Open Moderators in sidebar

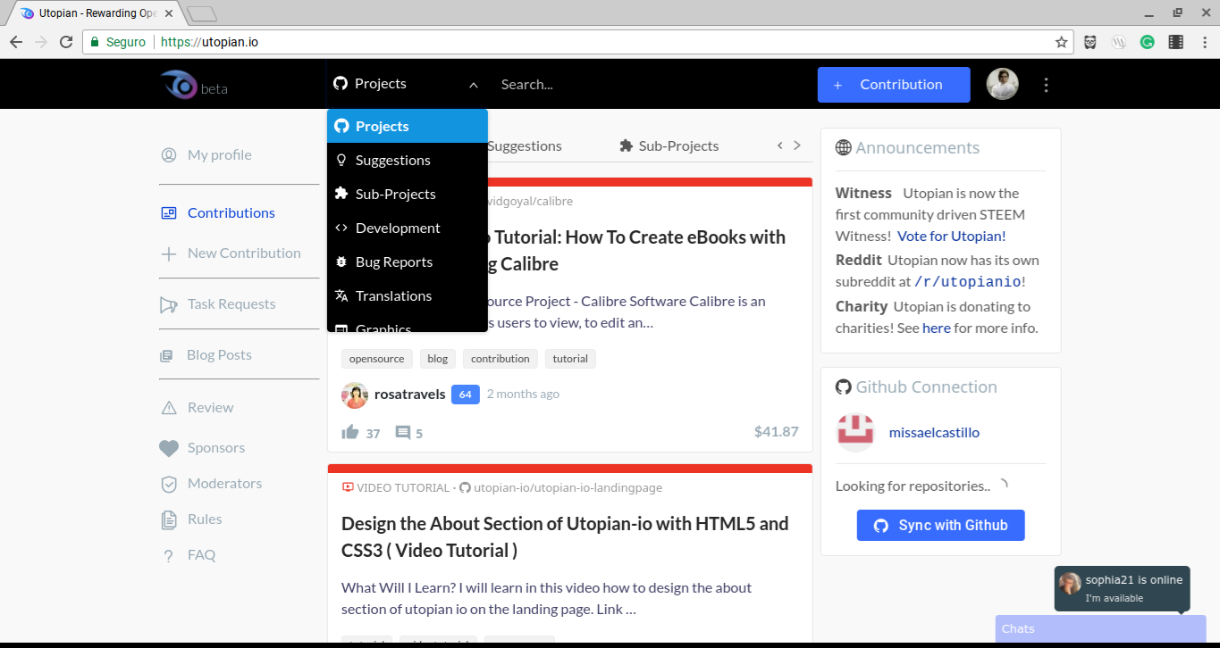point(224,483)
